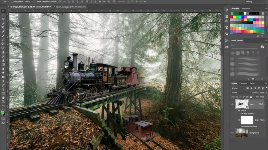Click the foreground green color swatch
The image size is (268, 150).
click(3, 113)
